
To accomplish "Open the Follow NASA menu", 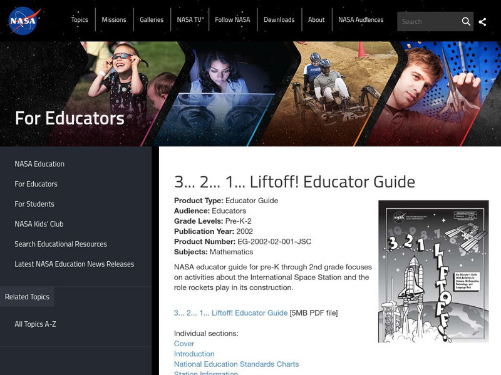I will click(x=232, y=20).
